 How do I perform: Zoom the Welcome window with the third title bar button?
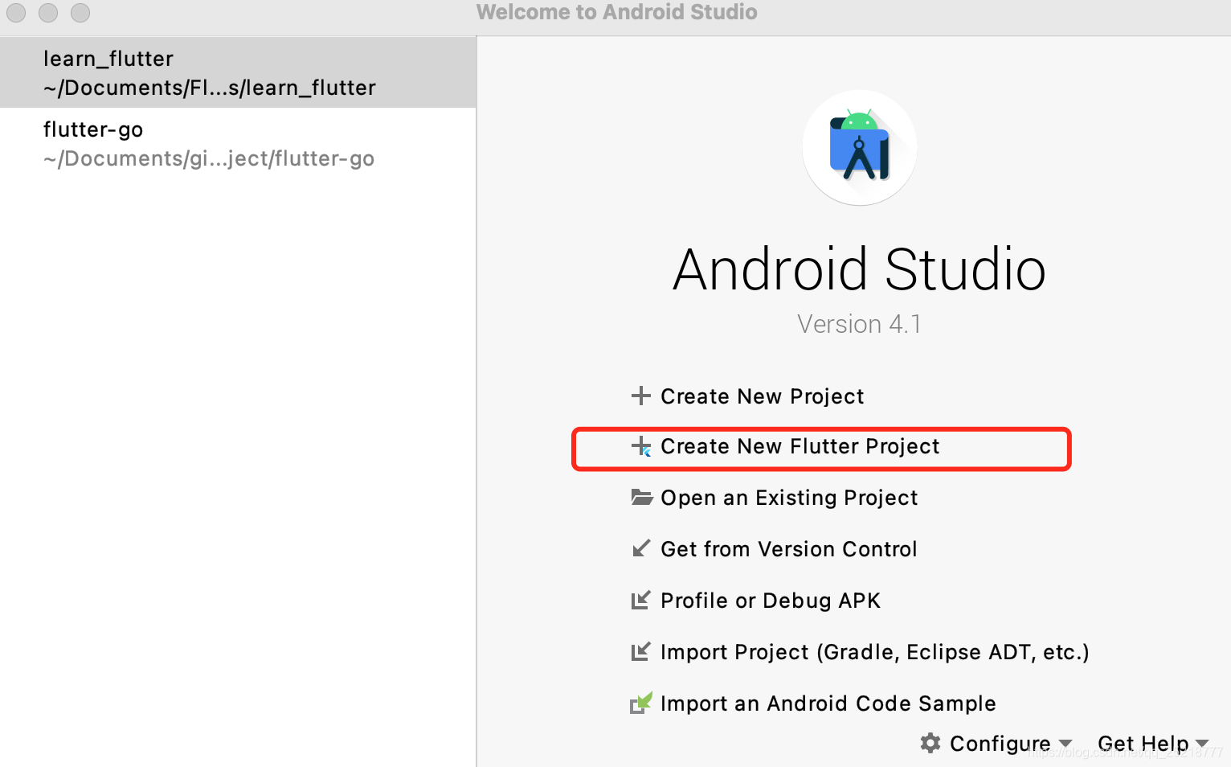80,12
